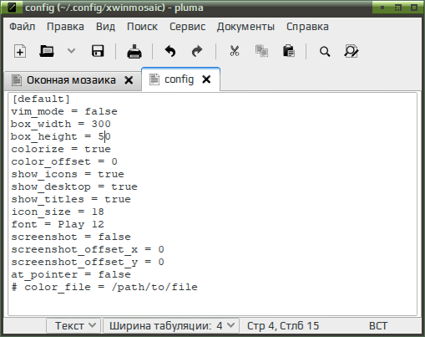The image size is (425, 337).
Task: Click the ВСТ insert mode indicator
Action: click(378, 325)
